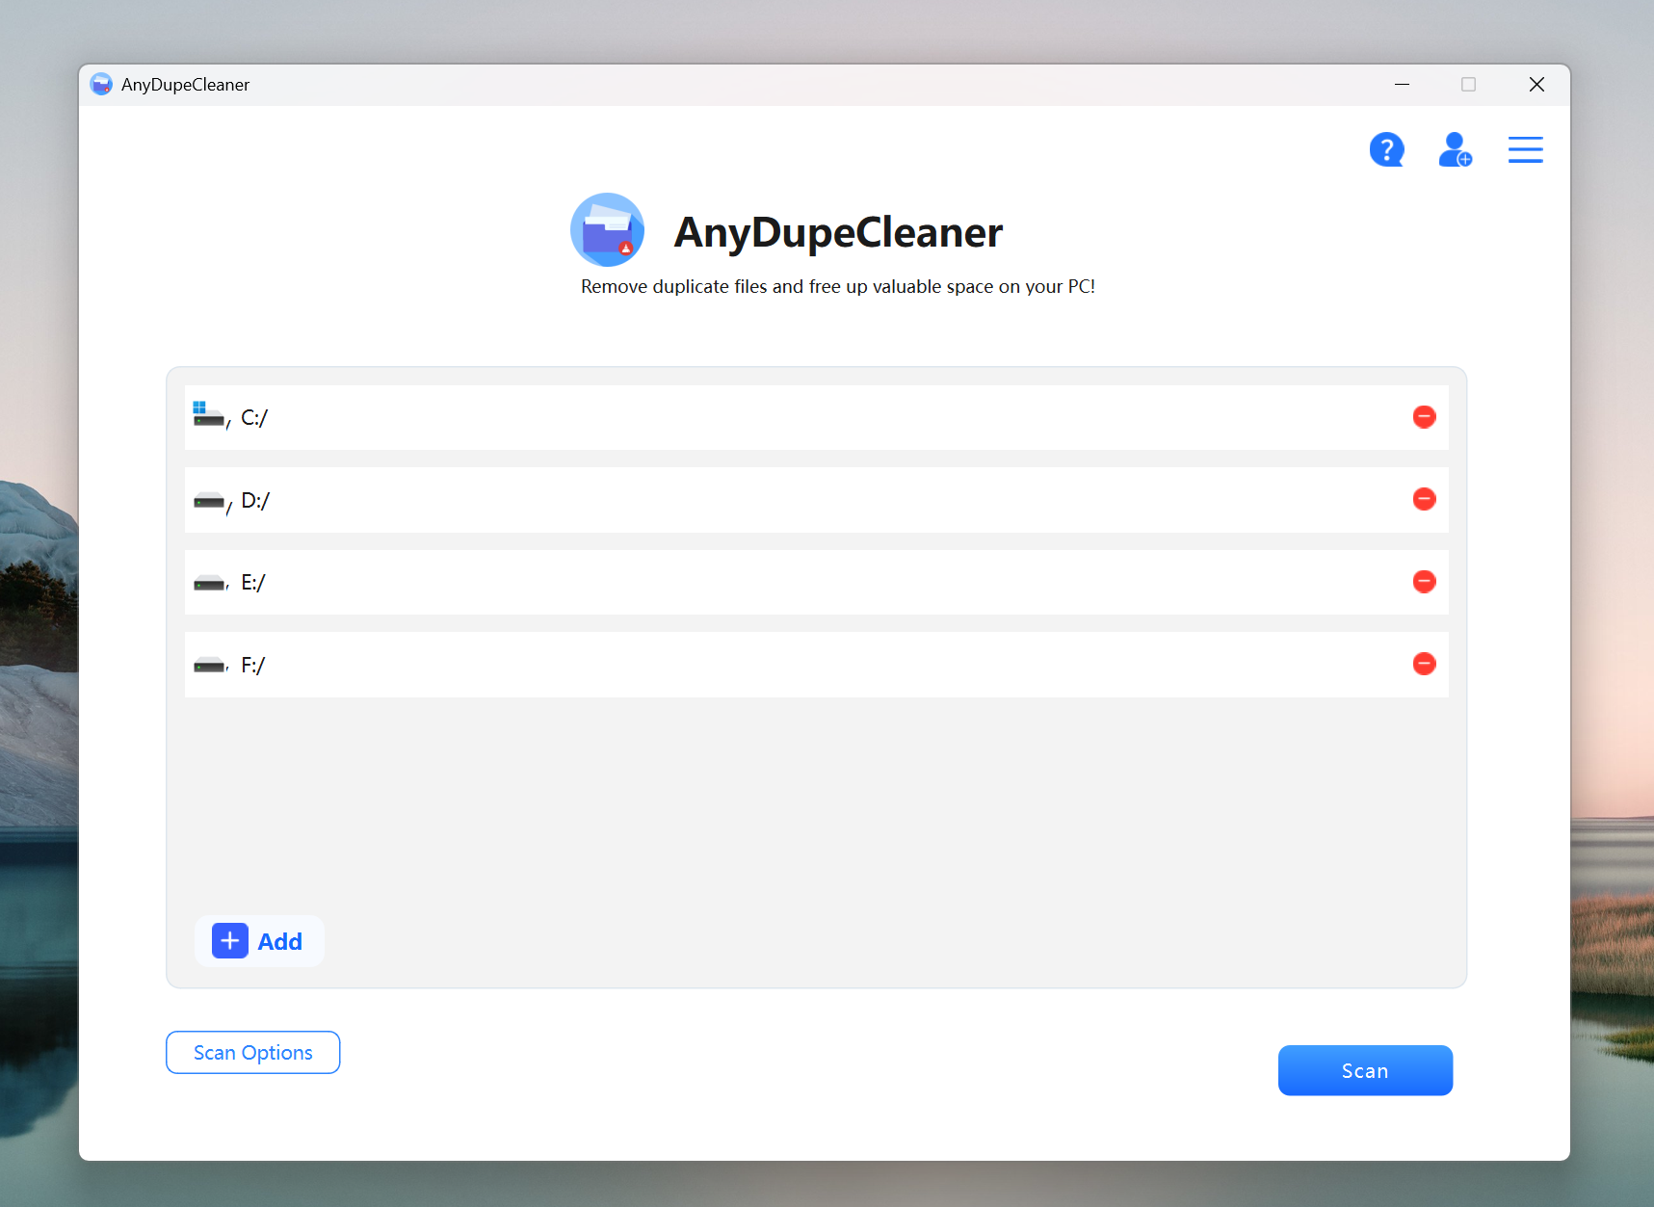The width and height of the screenshot is (1654, 1207).
Task: Open the help icon
Action: click(x=1386, y=149)
